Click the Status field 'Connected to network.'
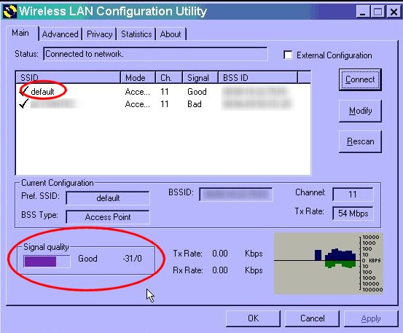This screenshot has height=333, width=403. (x=155, y=54)
